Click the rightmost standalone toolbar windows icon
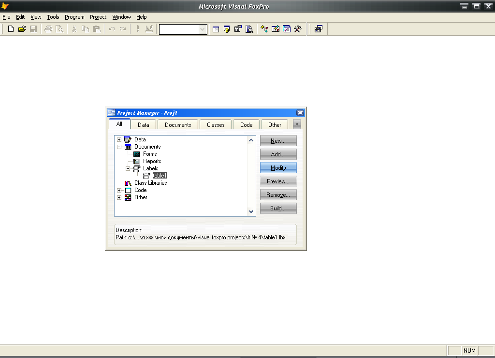The width and height of the screenshot is (495, 358). [x=319, y=29]
